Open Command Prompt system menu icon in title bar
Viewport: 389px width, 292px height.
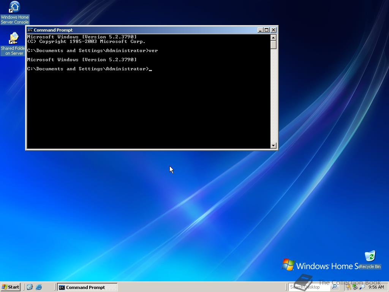(x=30, y=30)
